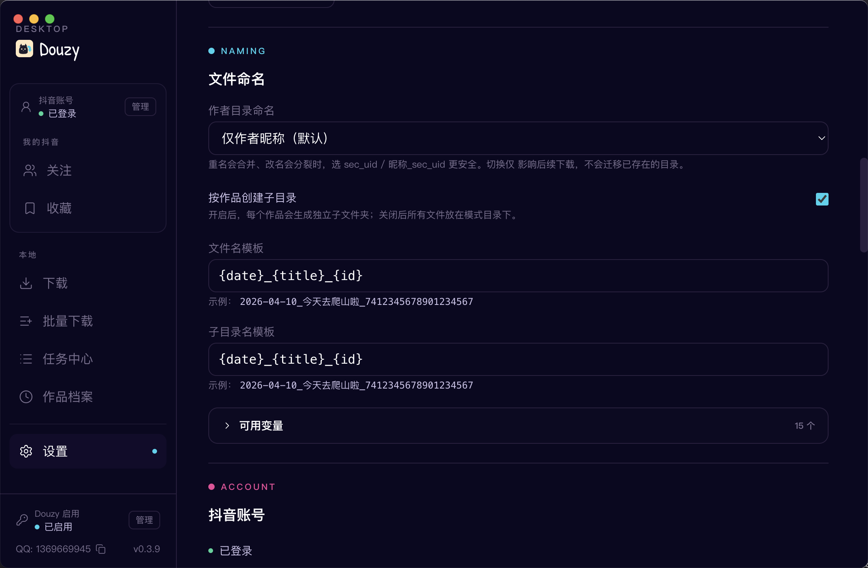Open the 收藏 page

88,208
